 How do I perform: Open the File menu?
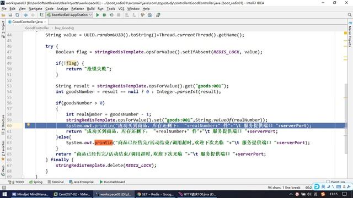4,9
